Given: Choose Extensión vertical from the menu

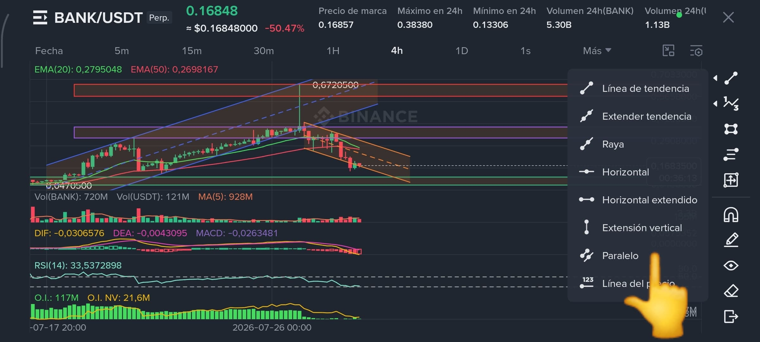Looking at the screenshot, I should tap(638, 228).
